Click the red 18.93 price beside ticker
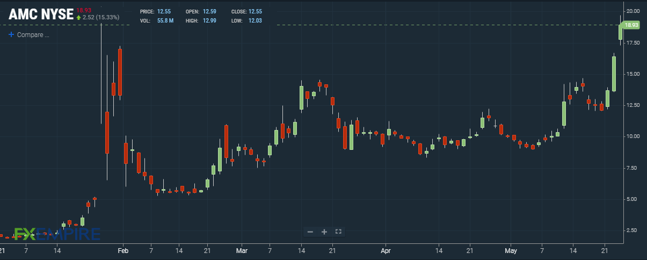The height and width of the screenshot is (260, 647). coord(83,10)
